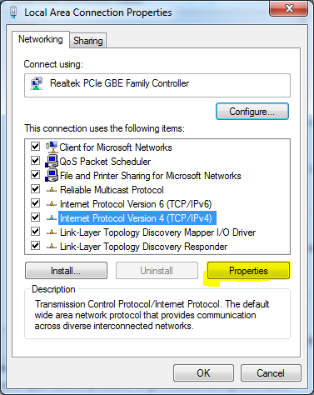Confirm the dialog with OK
The height and width of the screenshot is (395, 314).
[x=203, y=373]
